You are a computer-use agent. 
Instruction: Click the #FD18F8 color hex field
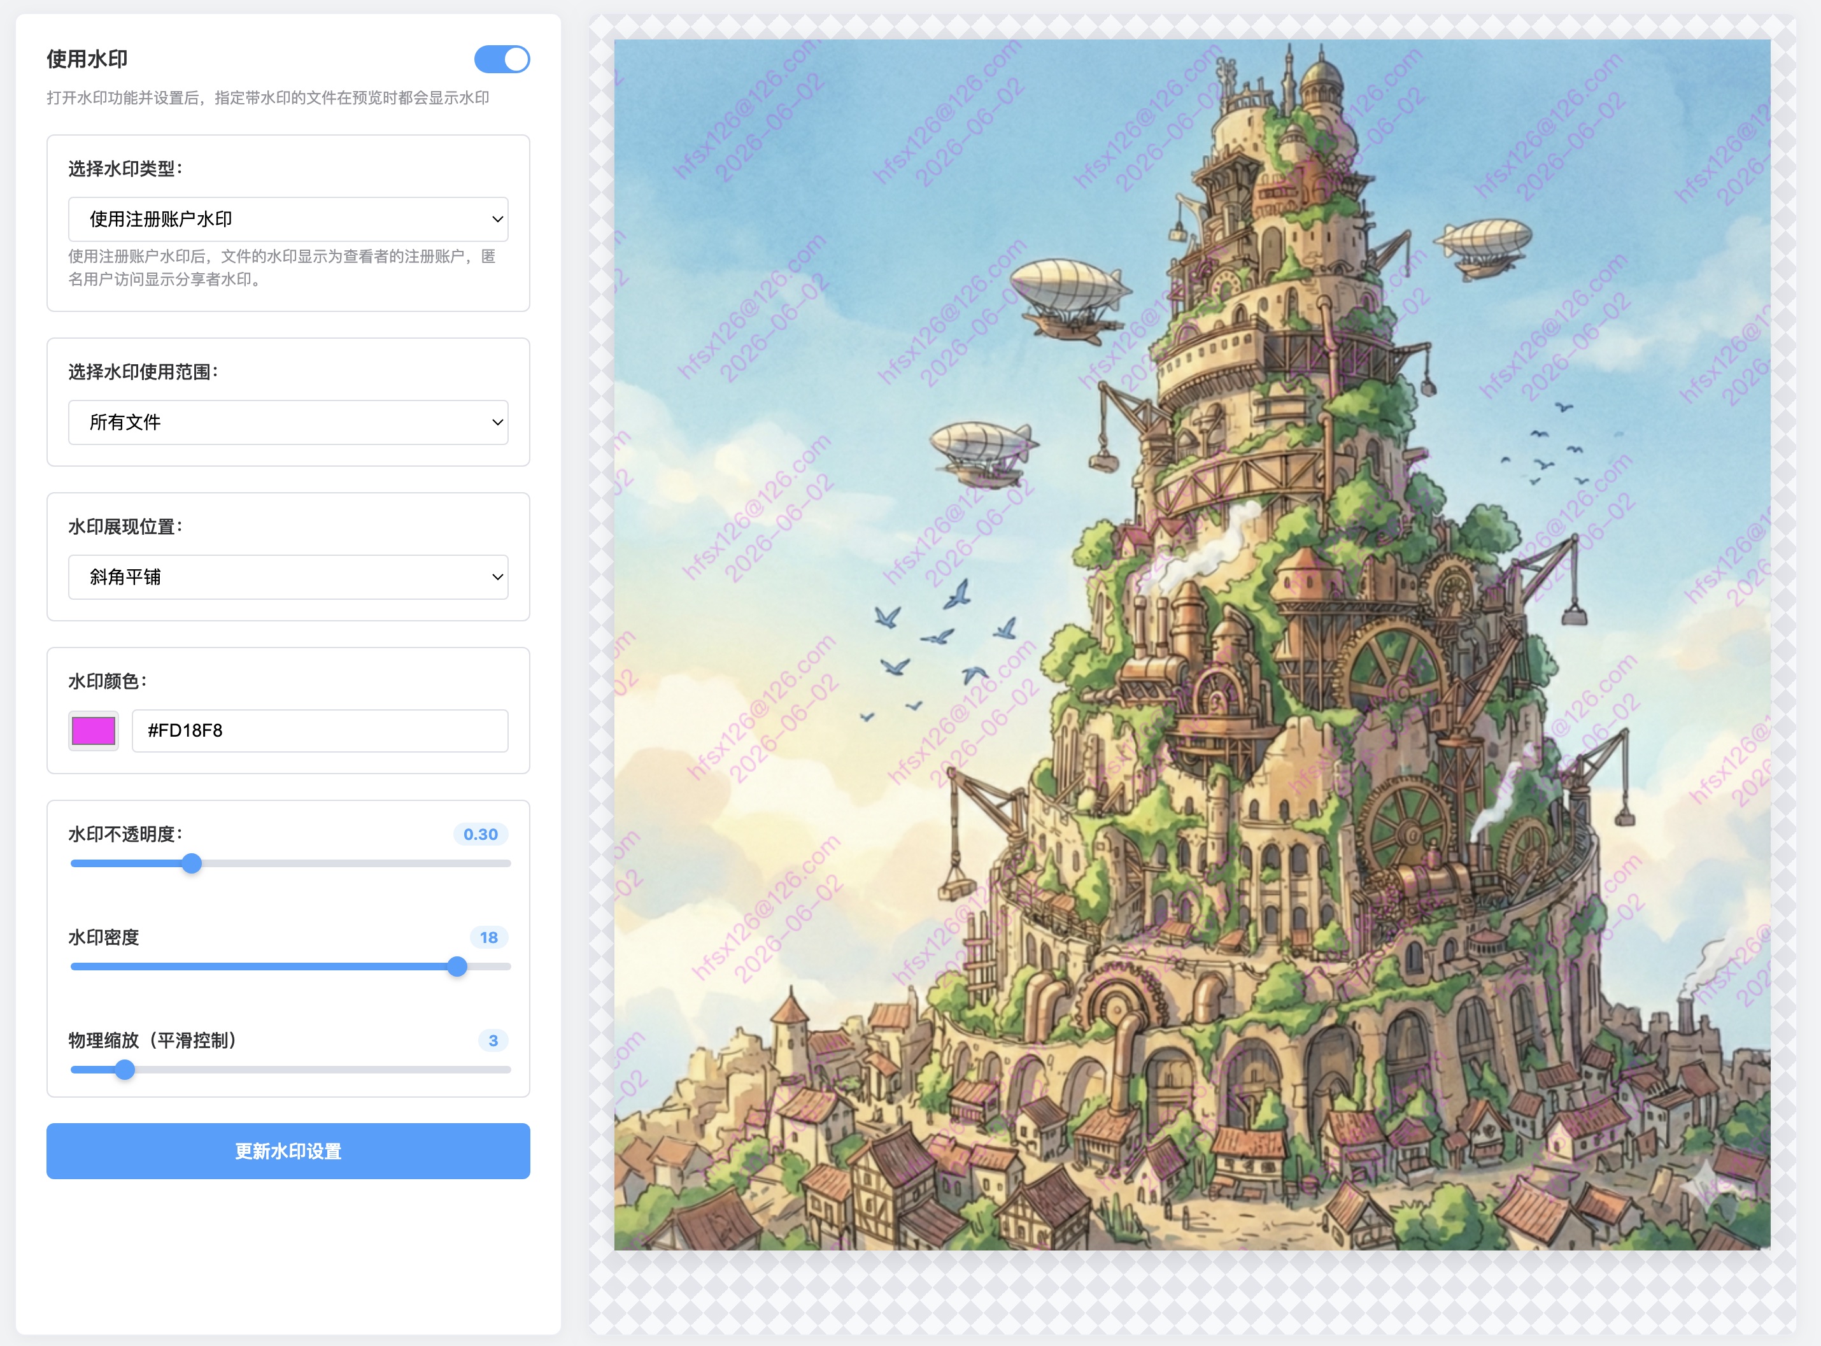click(x=320, y=730)
